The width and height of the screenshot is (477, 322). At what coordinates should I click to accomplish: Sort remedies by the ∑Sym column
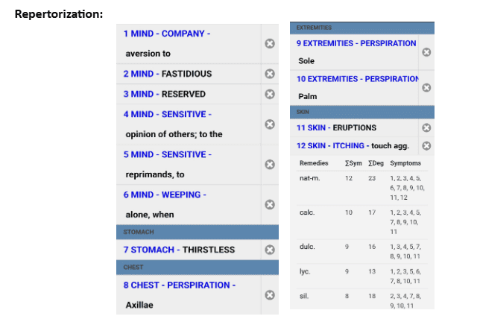(352, 163)
